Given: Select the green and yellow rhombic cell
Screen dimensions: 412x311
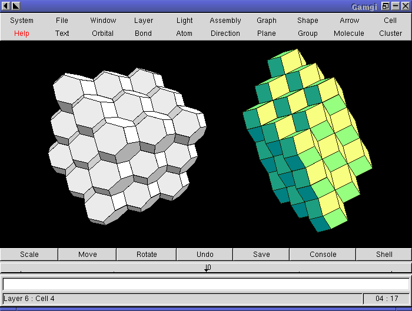Looking at the screenshot, I should click(x=309, y=141).
